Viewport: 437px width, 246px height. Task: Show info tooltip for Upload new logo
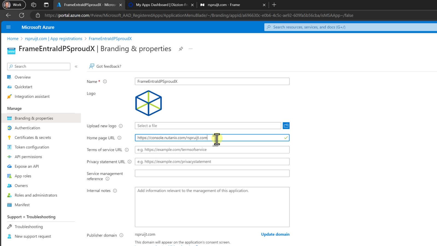(121, 126)
